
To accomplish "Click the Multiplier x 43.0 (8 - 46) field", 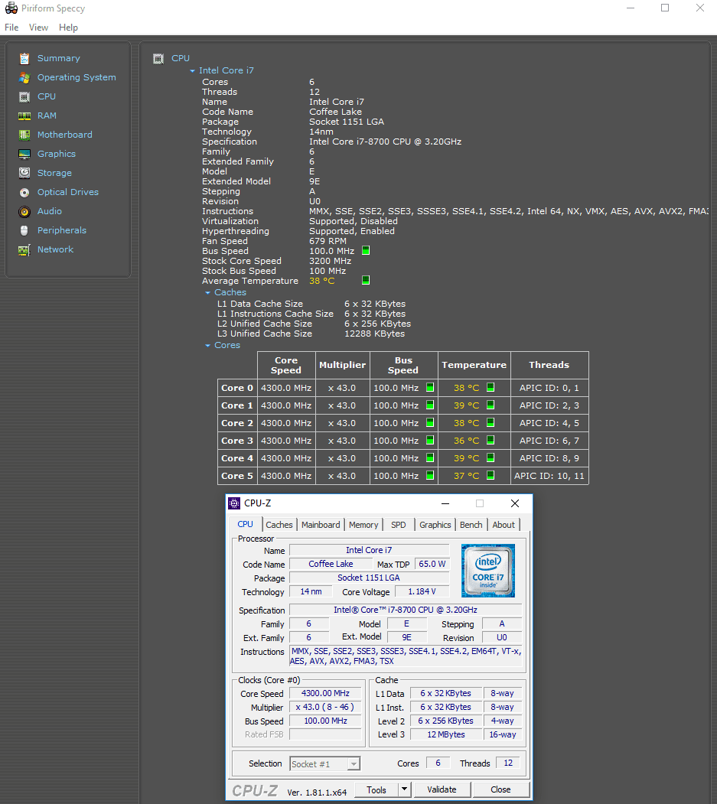I will [x=325, y=707].
